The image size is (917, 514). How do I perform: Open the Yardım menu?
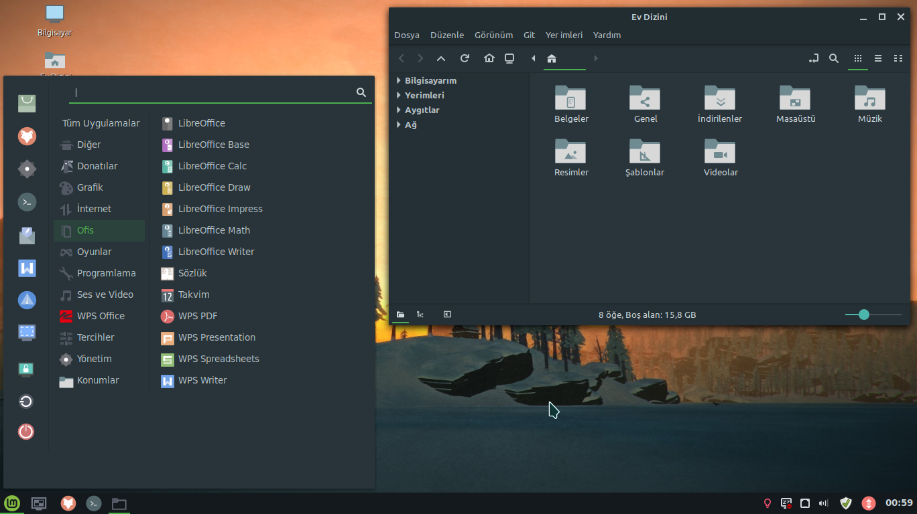[x=607, y=35]
